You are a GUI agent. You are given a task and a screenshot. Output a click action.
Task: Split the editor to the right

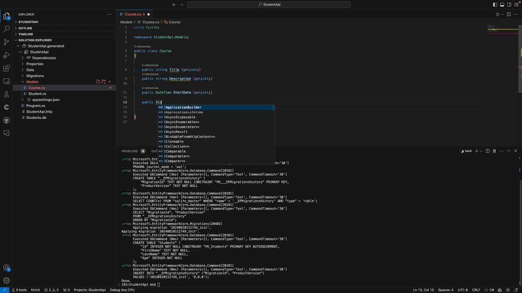pos(509,14)
